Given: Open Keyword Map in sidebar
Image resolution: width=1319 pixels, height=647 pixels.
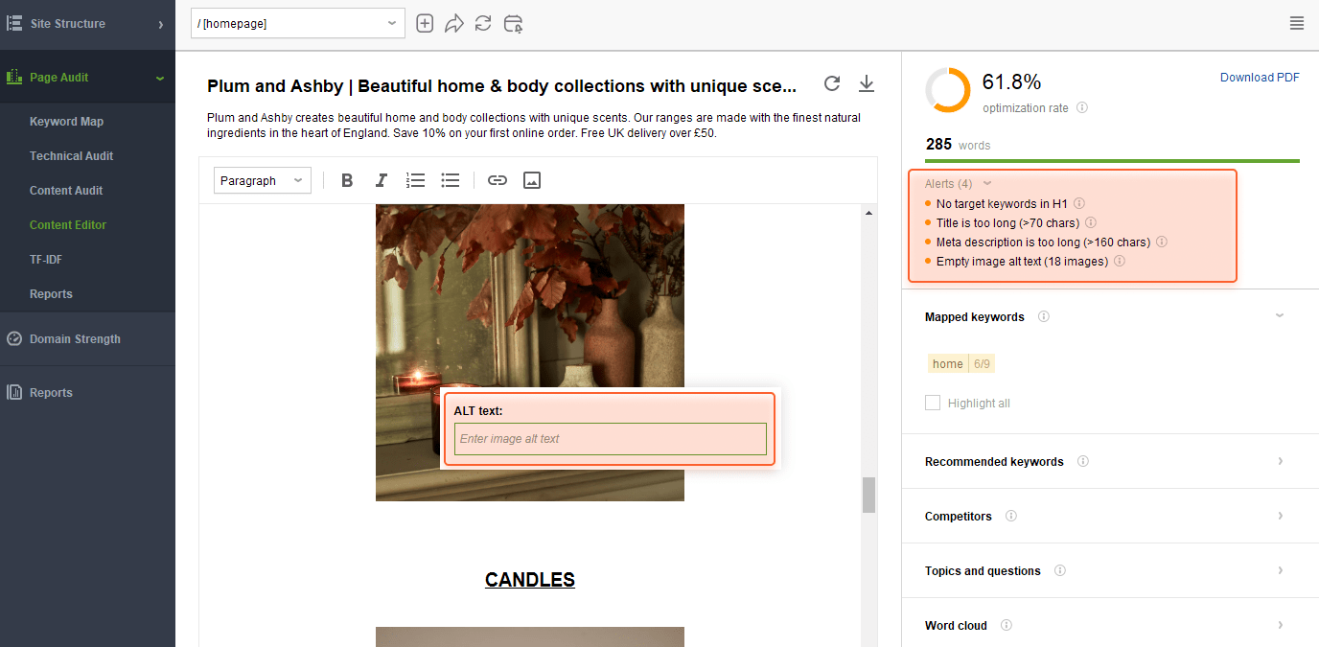Looking at the screenshot, I should 66,122.
